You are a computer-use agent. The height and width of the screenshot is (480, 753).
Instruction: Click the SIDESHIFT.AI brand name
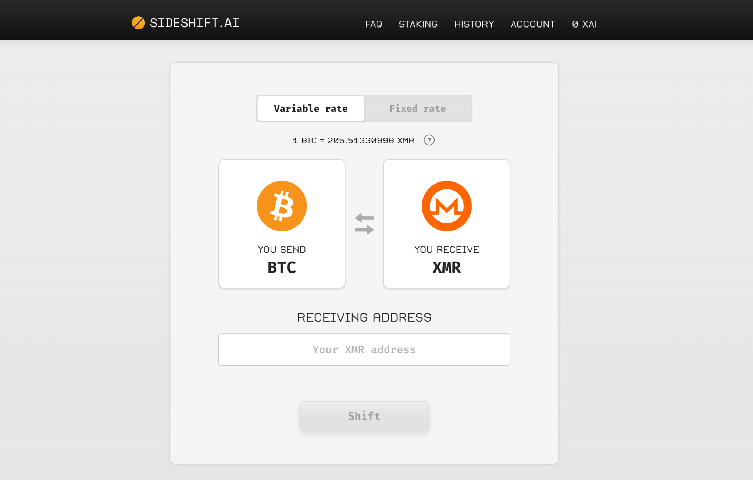click(x=194, y=23)
